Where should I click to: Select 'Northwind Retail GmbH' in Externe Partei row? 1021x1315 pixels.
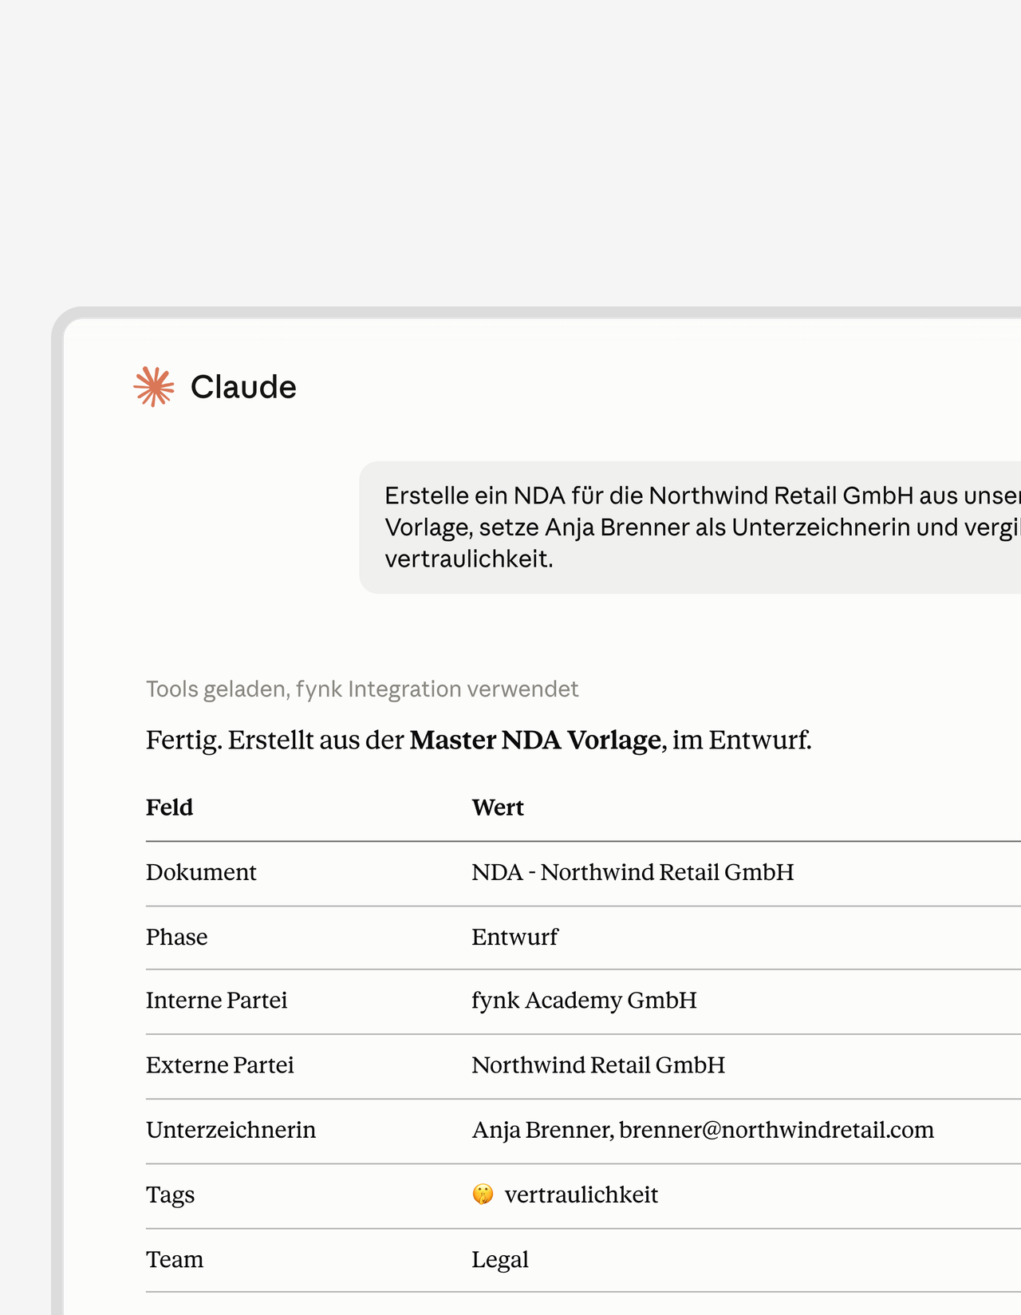[x=599, y=1065]
